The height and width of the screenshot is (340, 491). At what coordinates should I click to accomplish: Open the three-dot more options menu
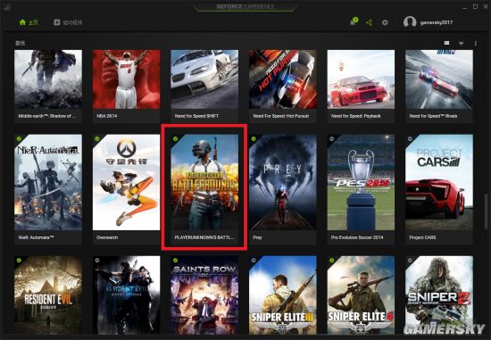(475, 43)
